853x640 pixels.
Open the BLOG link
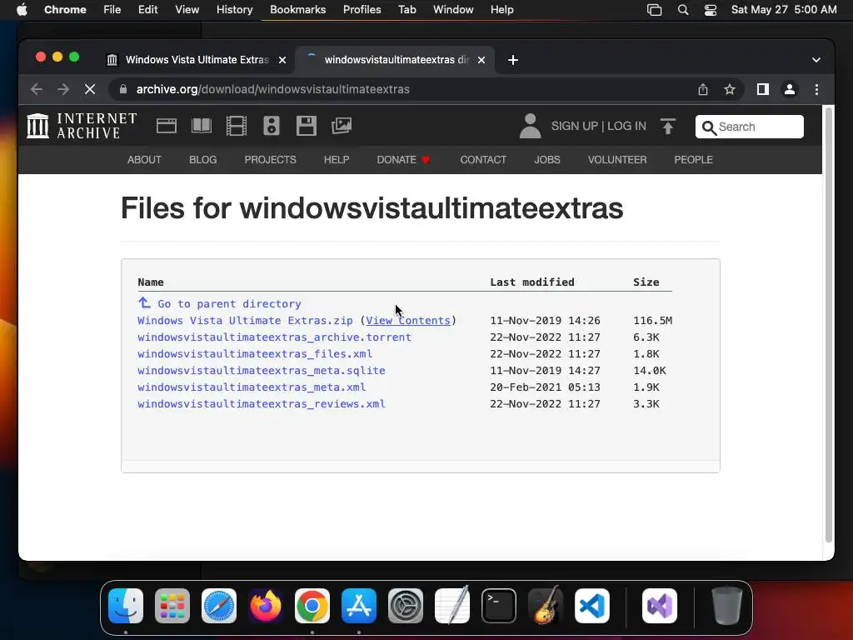(203, 159)
